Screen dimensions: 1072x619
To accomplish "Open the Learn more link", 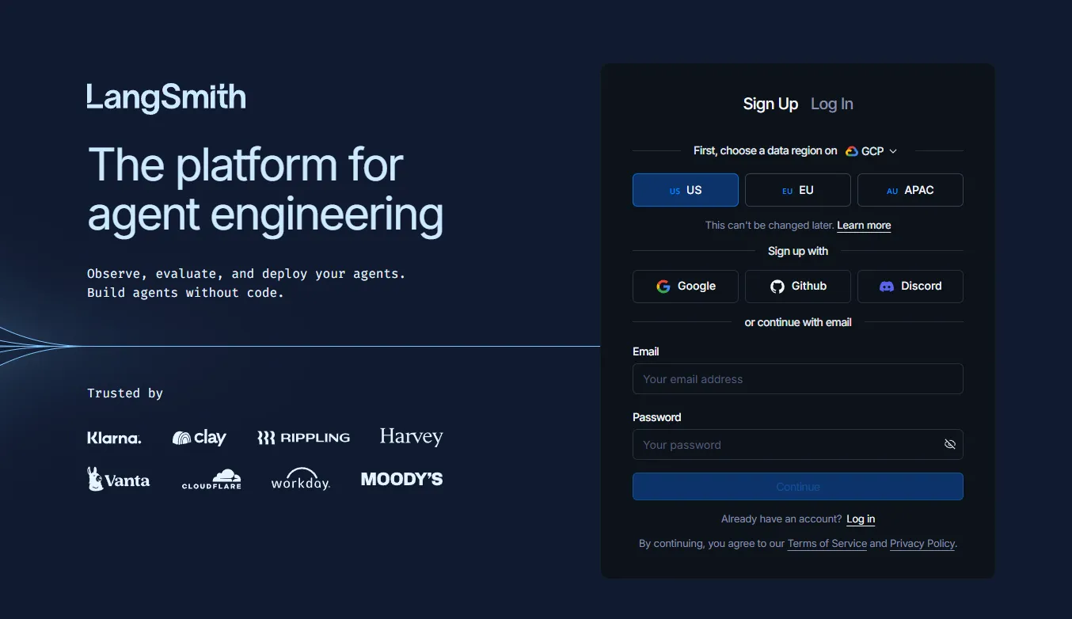I will point(864,226).
